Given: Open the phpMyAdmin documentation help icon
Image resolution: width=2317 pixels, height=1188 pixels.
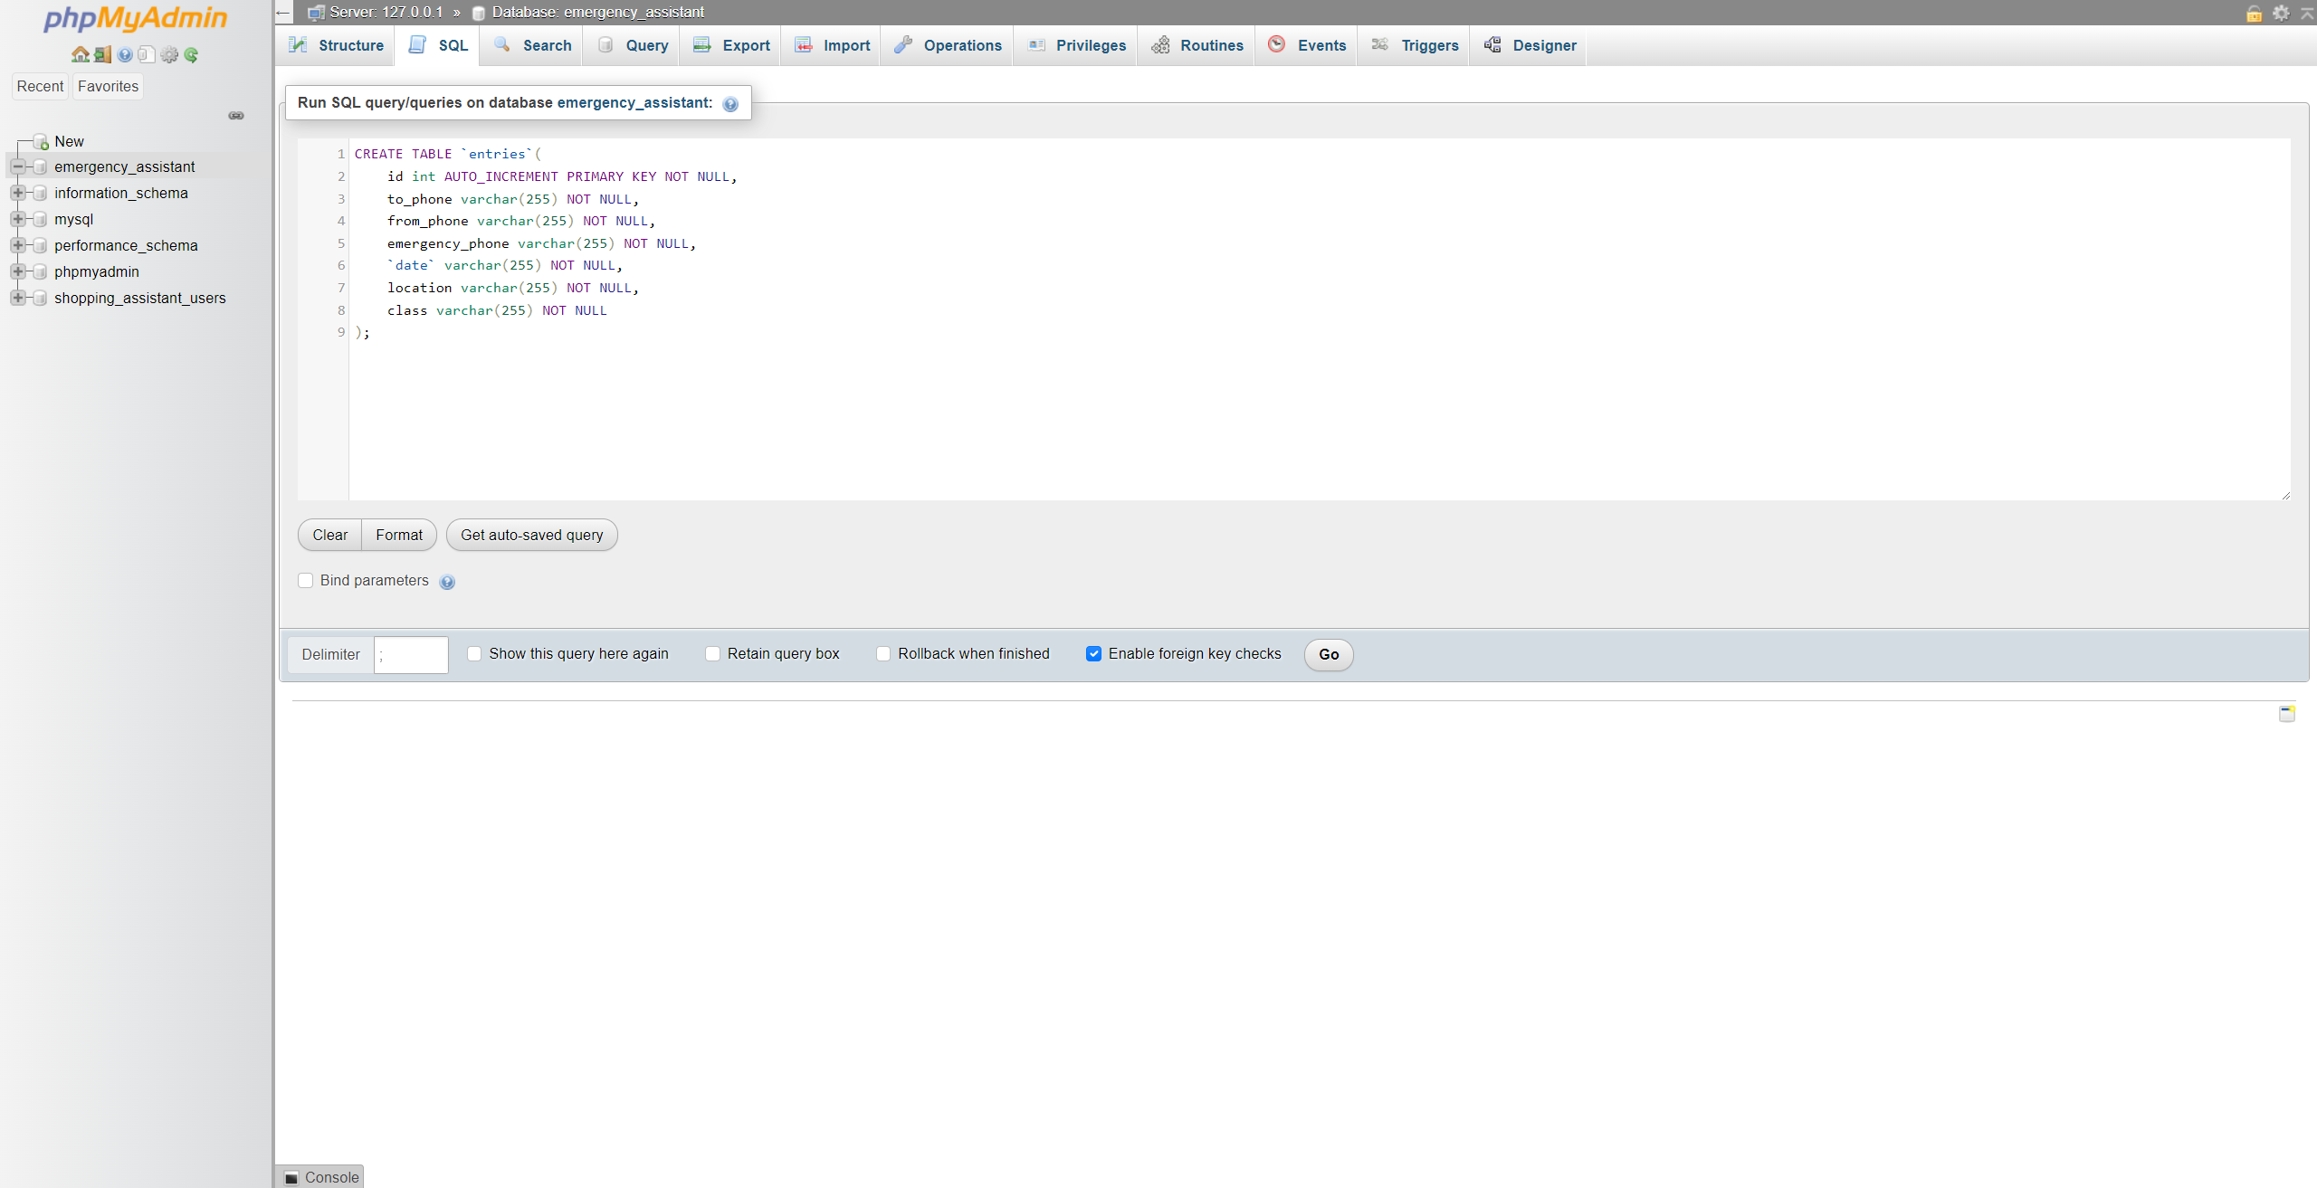Looking at the screenshot, I should click(125, 55).
